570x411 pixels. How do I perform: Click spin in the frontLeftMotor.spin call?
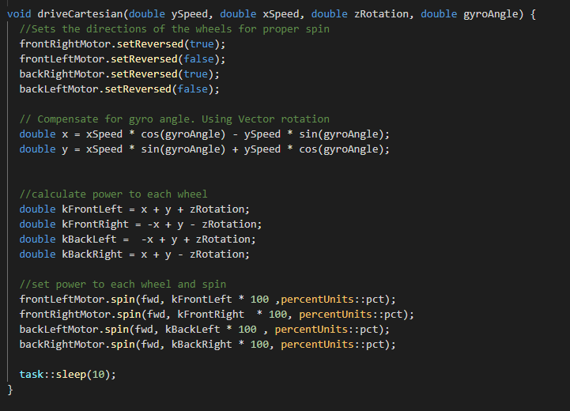tap(123, 300)
